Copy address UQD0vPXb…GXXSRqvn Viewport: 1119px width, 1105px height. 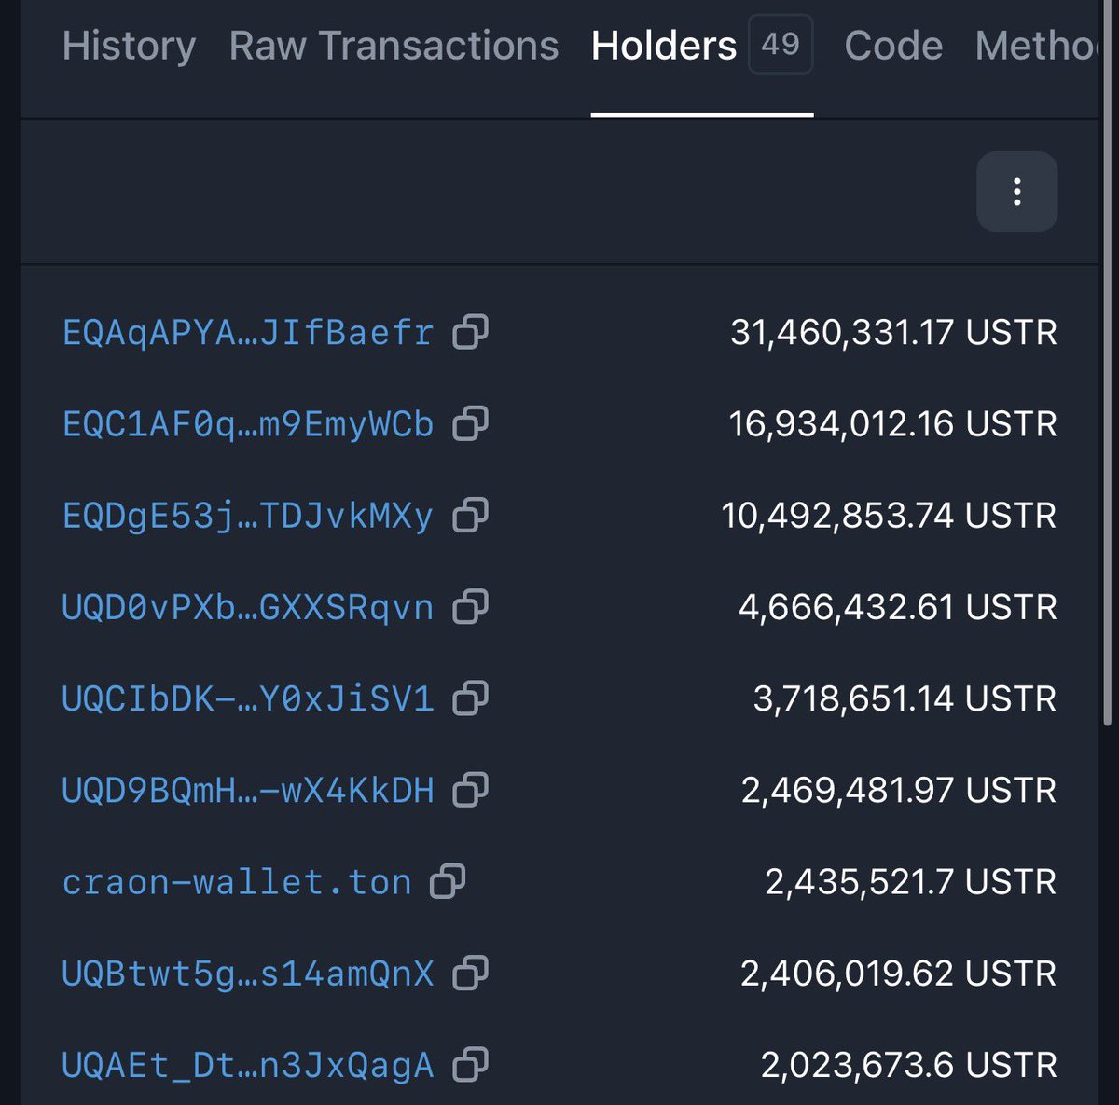(x=470, y=606)
